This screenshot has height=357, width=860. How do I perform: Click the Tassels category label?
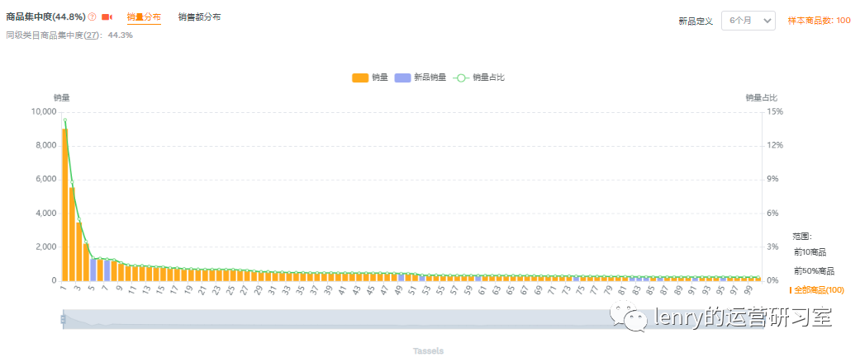tap(428, 351)
